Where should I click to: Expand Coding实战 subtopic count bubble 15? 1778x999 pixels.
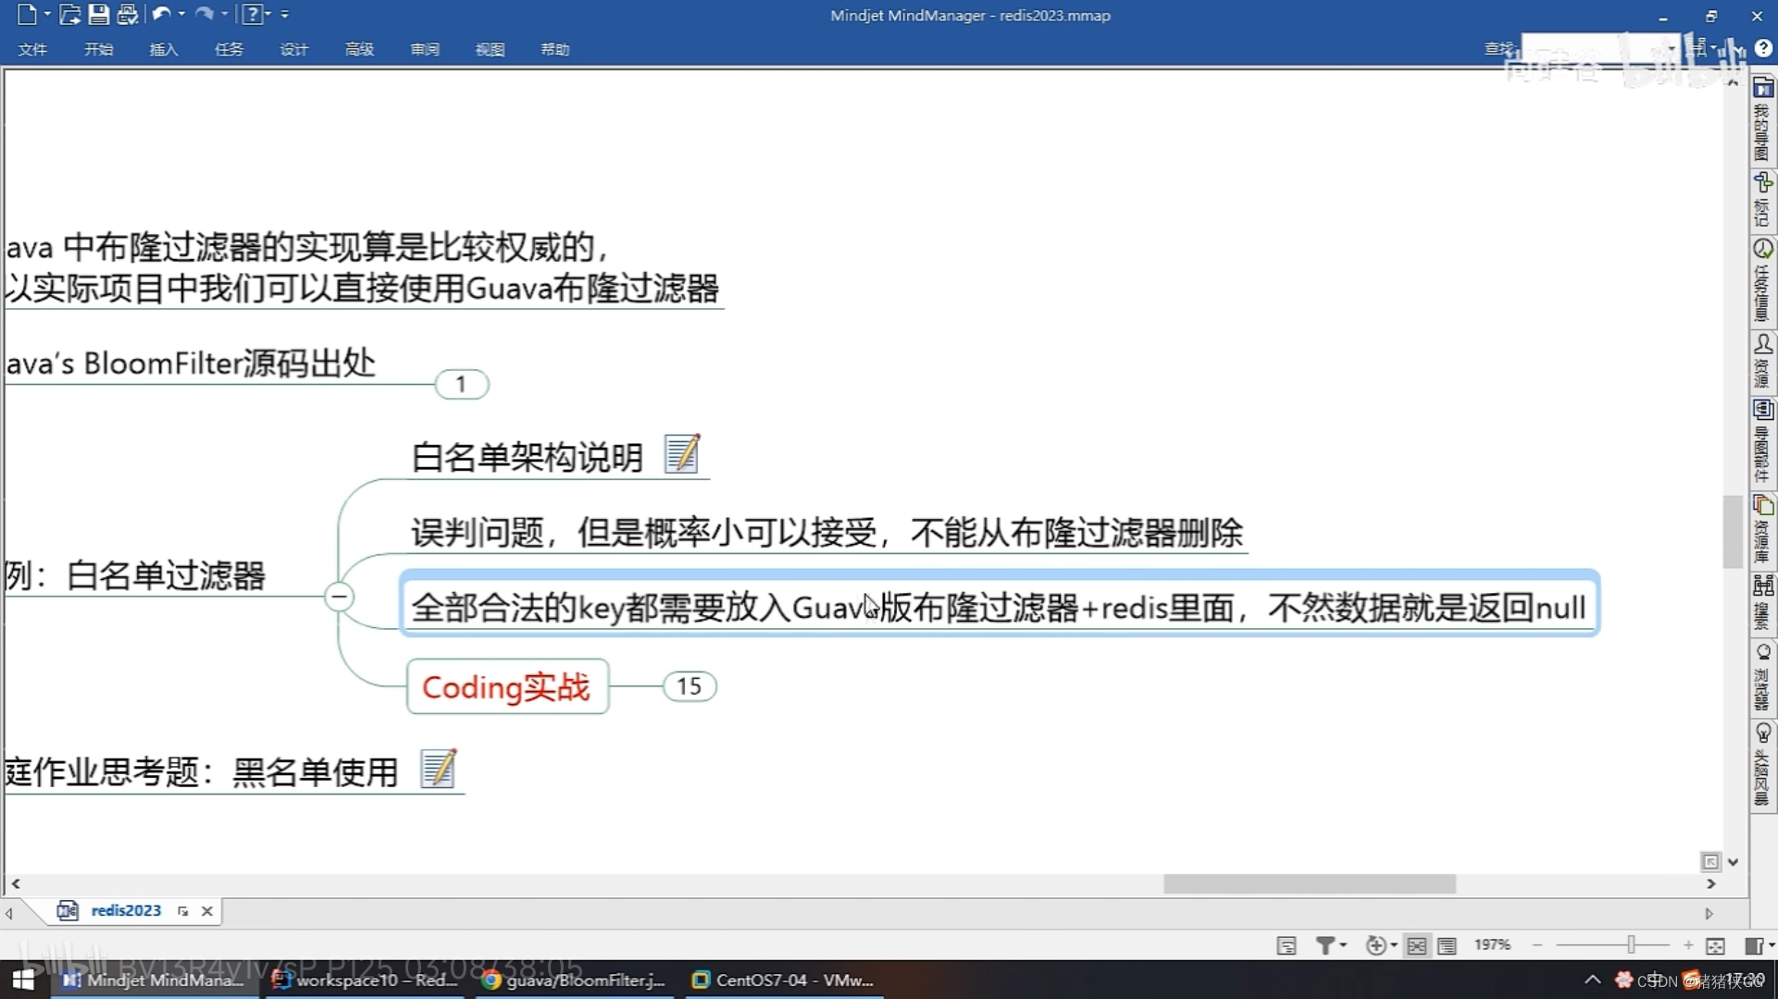point(689,686)
